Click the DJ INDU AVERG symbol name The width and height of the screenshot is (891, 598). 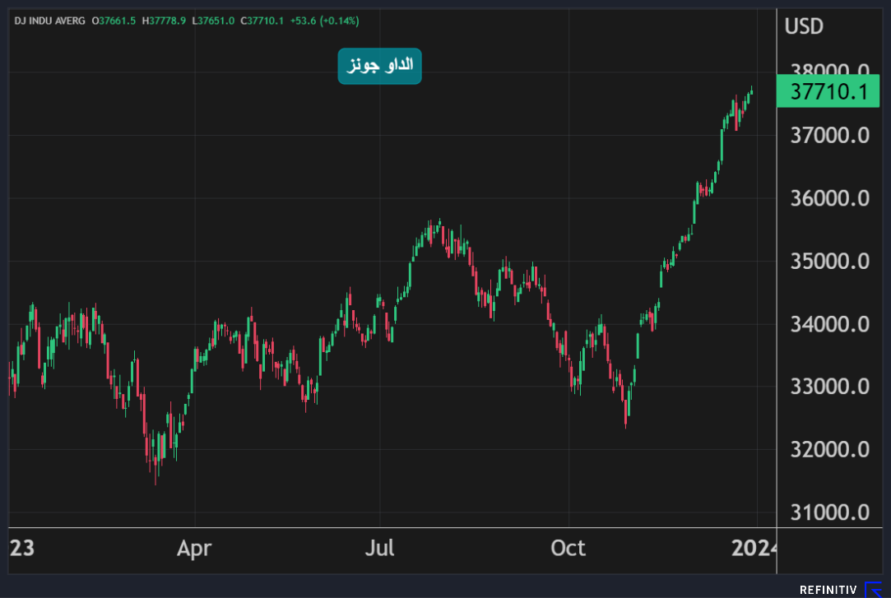(x=49, y=21)
